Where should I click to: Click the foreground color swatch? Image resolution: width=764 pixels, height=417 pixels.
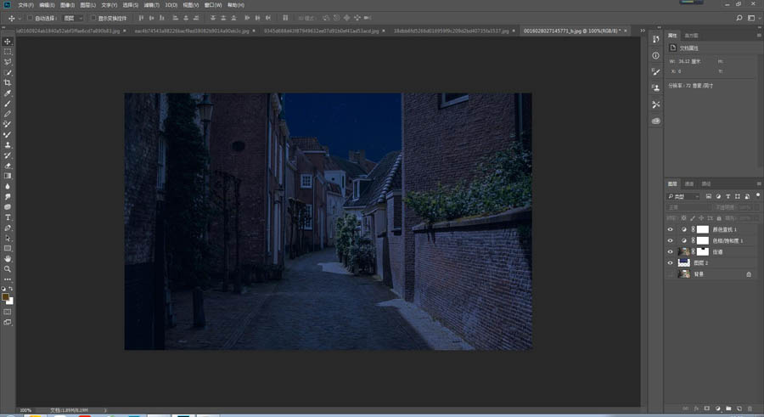(6, 297)
